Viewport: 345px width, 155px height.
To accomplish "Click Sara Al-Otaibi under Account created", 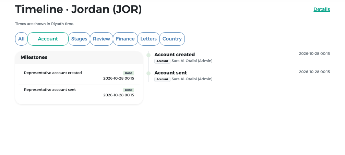I will [192, 61].
